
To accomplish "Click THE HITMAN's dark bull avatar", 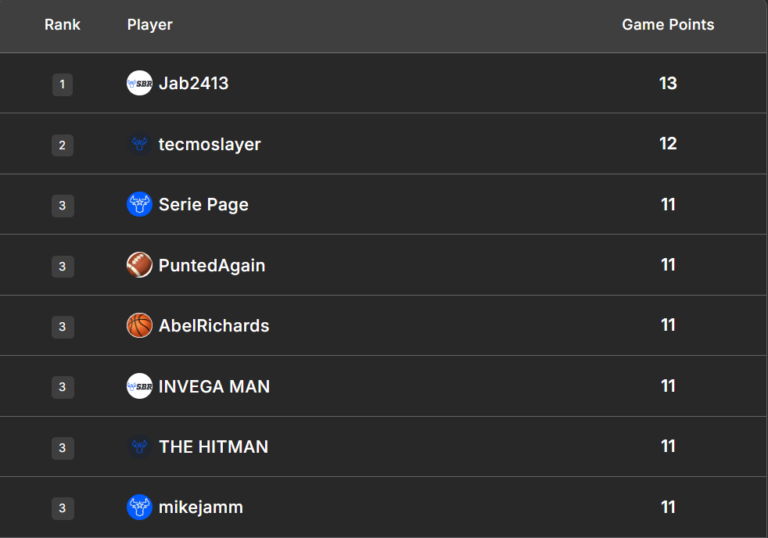I will coord(139,447).
